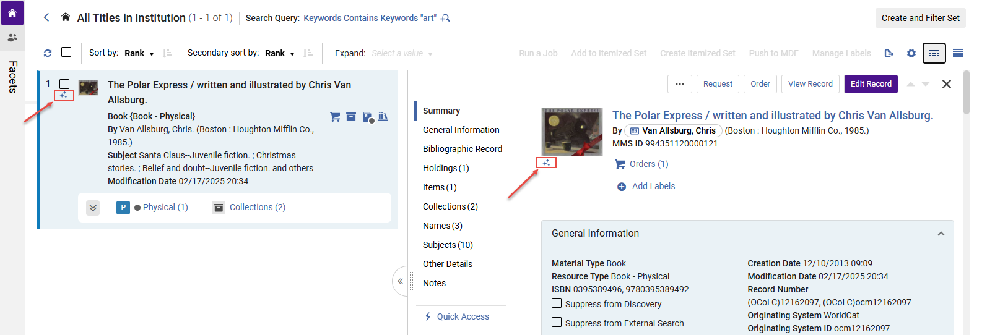Click bookshelf icon in result row
Viewport: 982px width, 335px height.
click(x=383, y=117)
